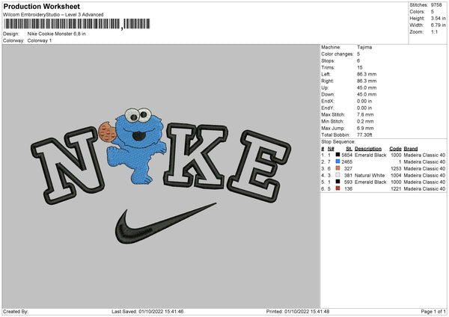Click the thread code '1221'
This screenshot has width=449, height=317.
point(396,189)
